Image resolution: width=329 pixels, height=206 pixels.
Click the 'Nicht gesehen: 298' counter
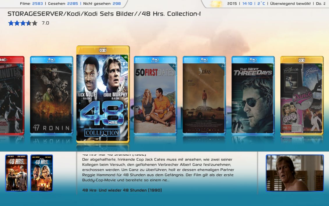coord(102,3)
